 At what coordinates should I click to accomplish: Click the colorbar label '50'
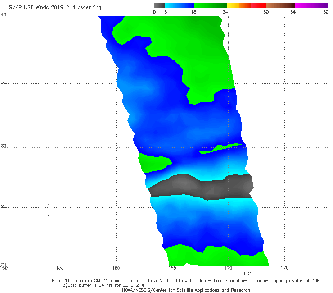266,12
